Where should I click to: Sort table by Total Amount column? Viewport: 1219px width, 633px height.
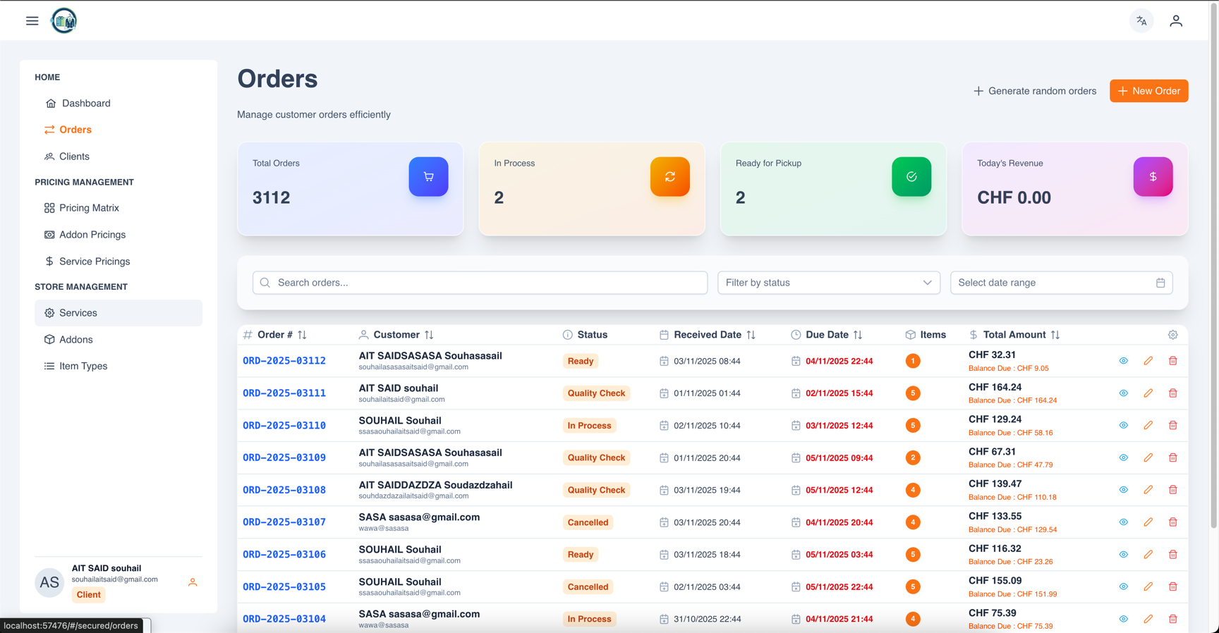(1055, 335)
